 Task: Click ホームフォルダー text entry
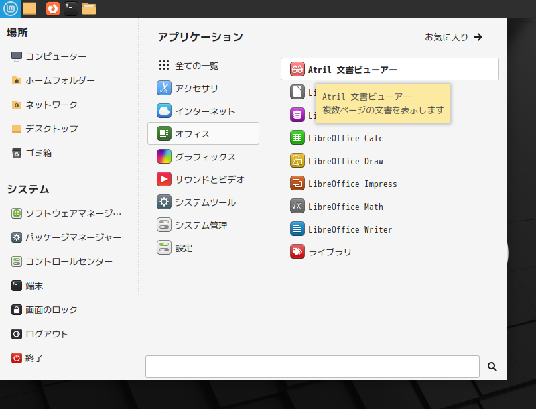coord(60,80)
